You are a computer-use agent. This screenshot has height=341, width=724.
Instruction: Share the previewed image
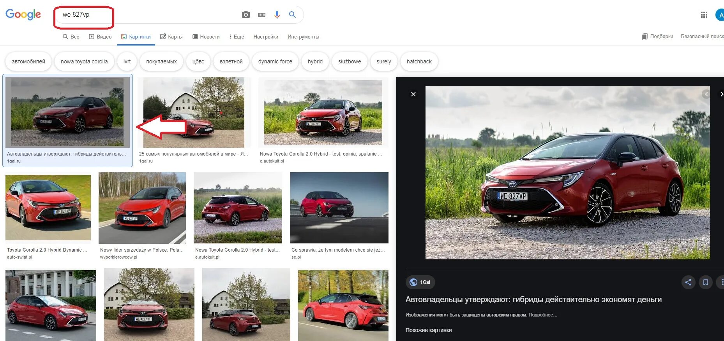click(x=688, y=282)
